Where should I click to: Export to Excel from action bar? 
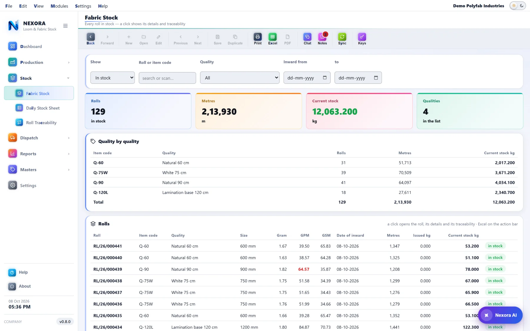272,39
